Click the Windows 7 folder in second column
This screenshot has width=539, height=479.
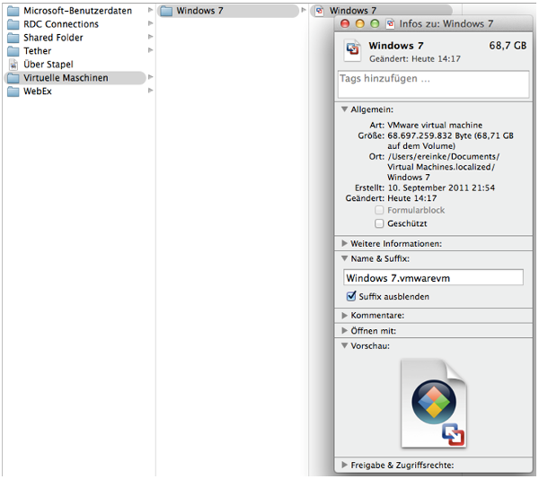[x=166, y=11]
